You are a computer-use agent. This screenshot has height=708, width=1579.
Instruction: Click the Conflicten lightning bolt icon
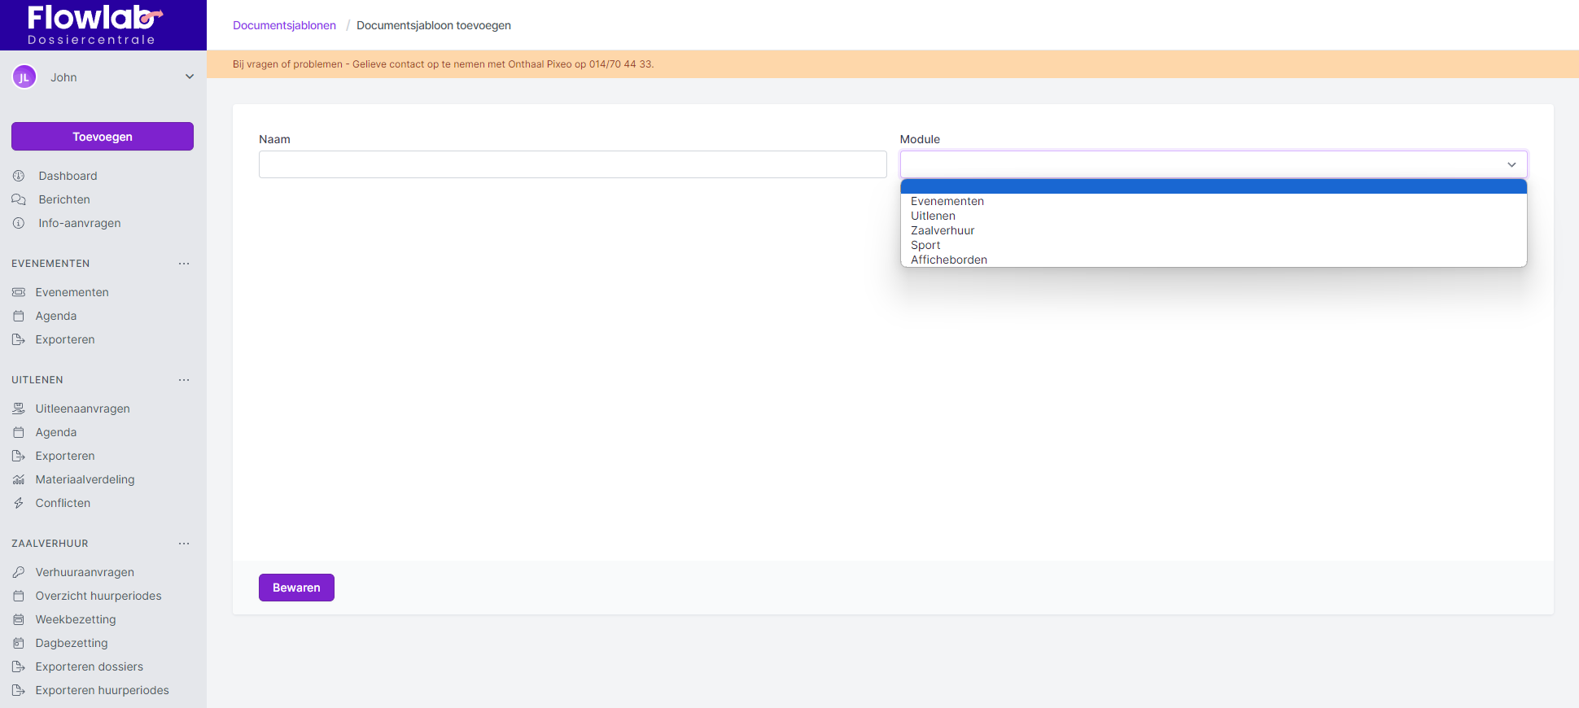coord(19,503)
